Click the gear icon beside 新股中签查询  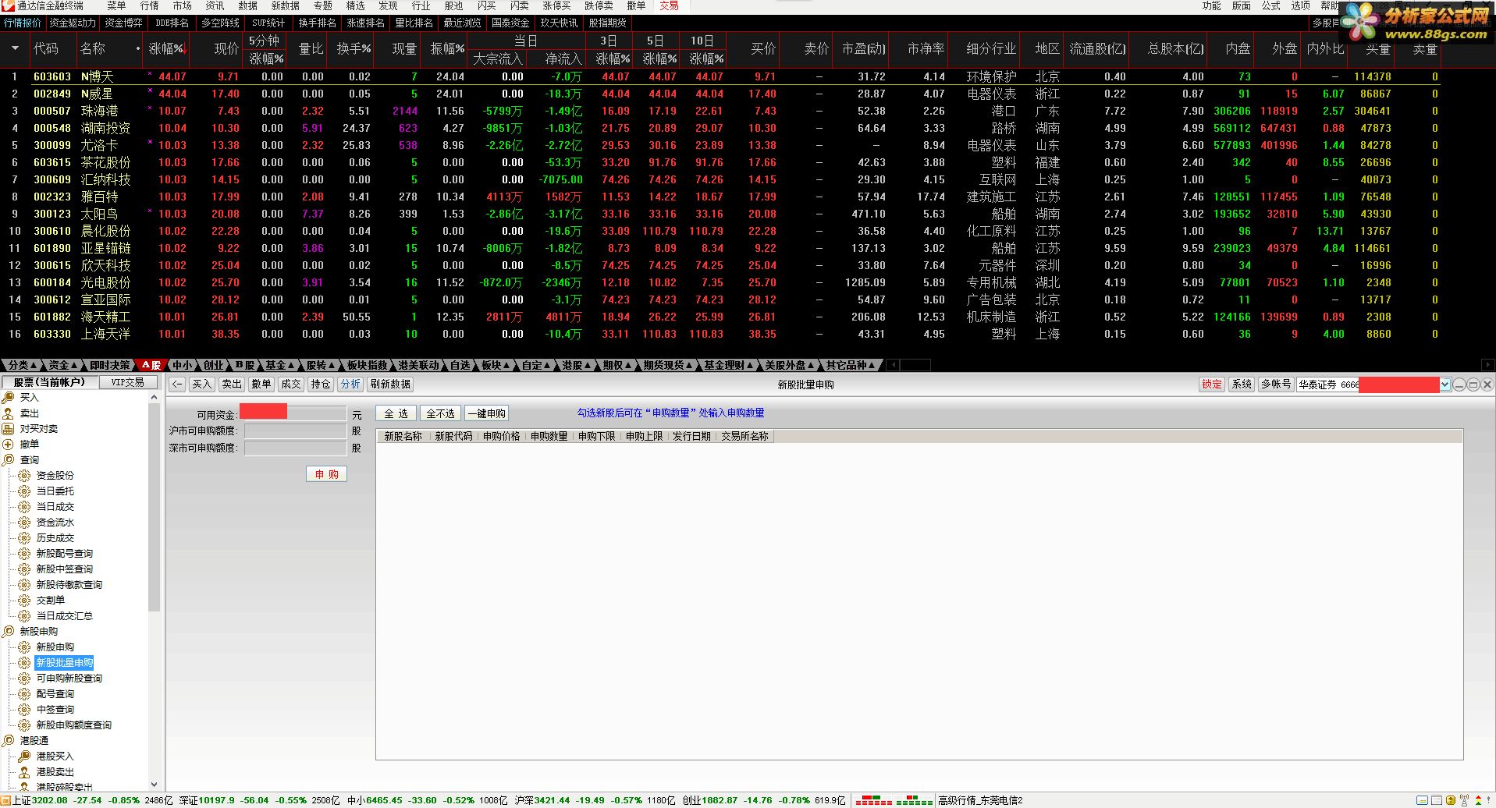pyautogui.click(x=25, y=569)
